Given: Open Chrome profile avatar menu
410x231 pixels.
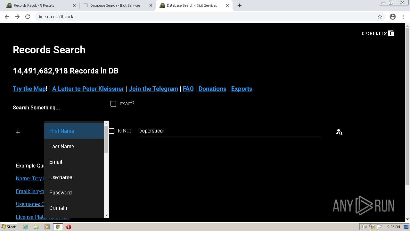Looking at the screenshot, I should [x=393, y=17].
